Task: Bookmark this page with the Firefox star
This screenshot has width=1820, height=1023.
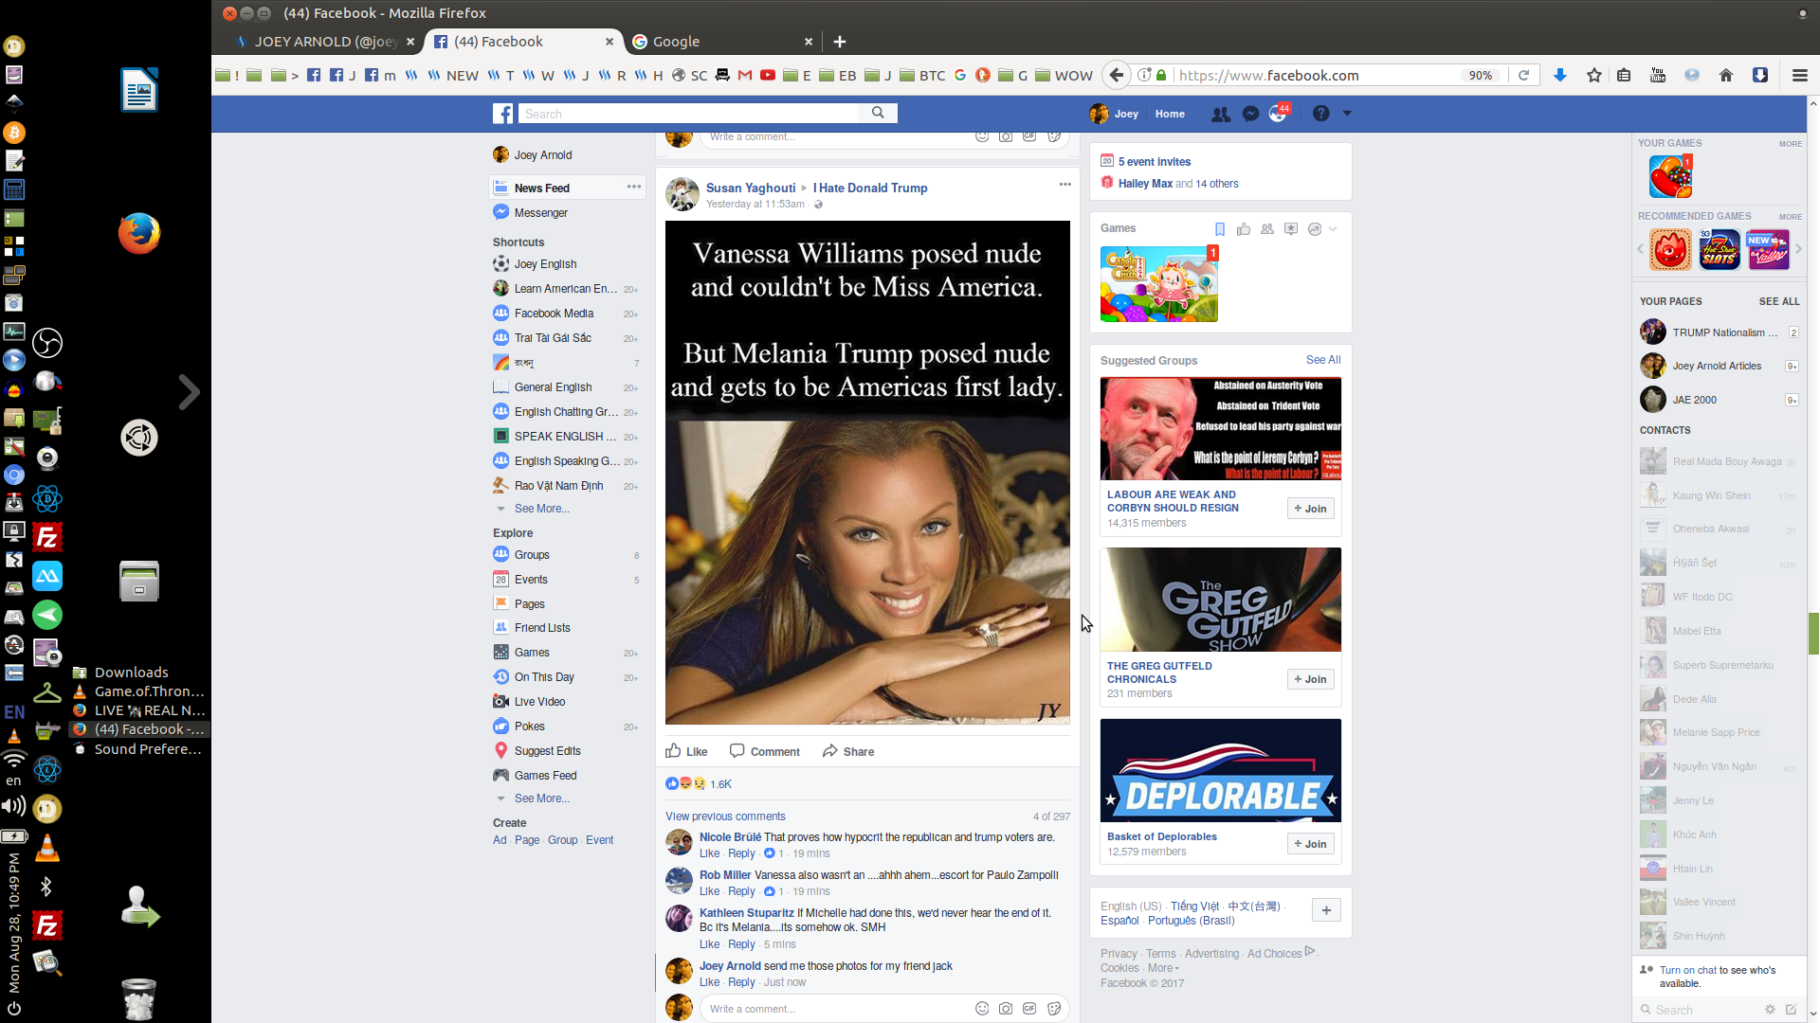Action: click(1593, 75)
